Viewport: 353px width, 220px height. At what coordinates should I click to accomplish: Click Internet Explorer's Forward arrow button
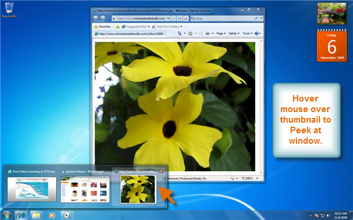102,18
